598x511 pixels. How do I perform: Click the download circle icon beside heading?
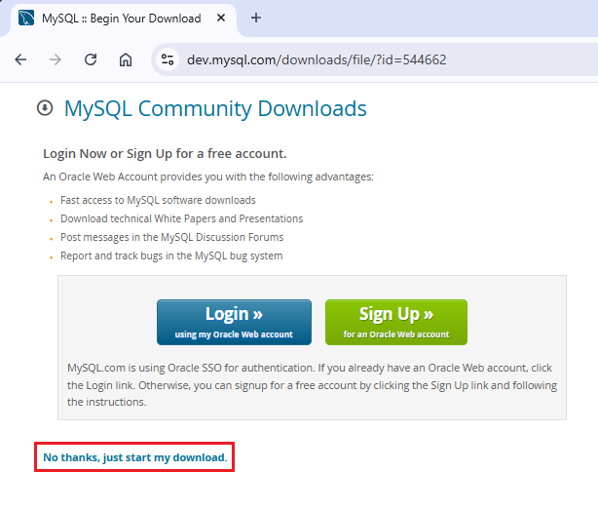point(45,107)
